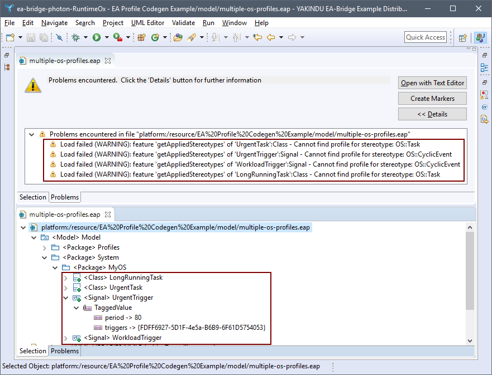Viewport: 492px width, 375px height.
Task: Open the UML Editor menu
Action: pyautogui.click(x=147, y=23)
